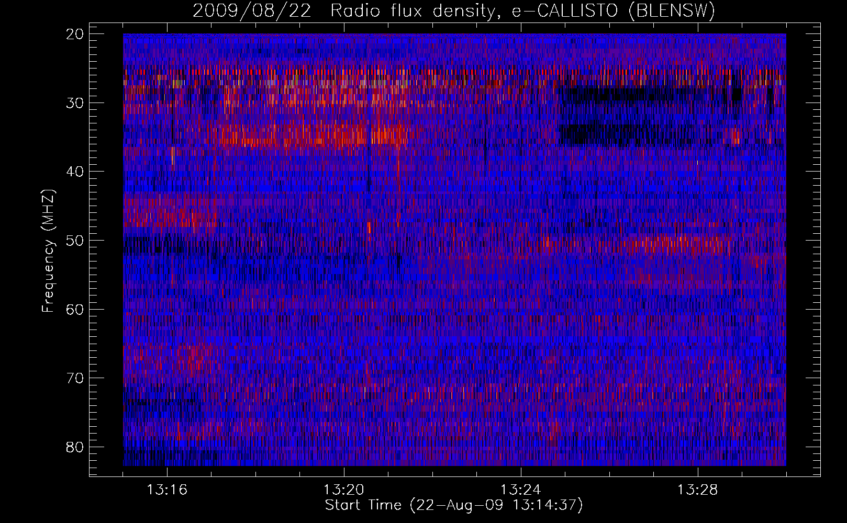
Task: Click the 80 frequency tick label
Action: coord(75,447)
